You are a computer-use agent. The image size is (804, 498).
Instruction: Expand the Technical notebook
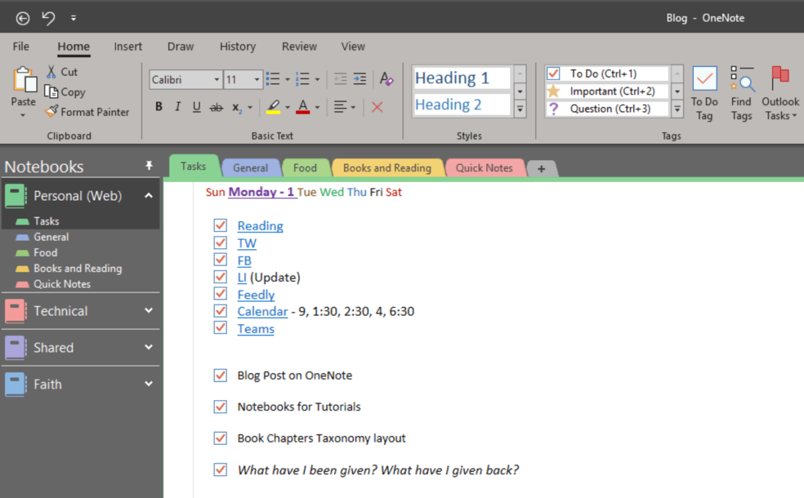coord(149,311)
